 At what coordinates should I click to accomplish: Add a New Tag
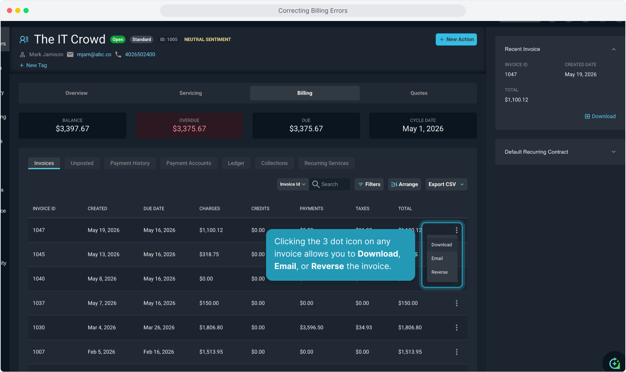pyautogui.click(x=33, y=65)
